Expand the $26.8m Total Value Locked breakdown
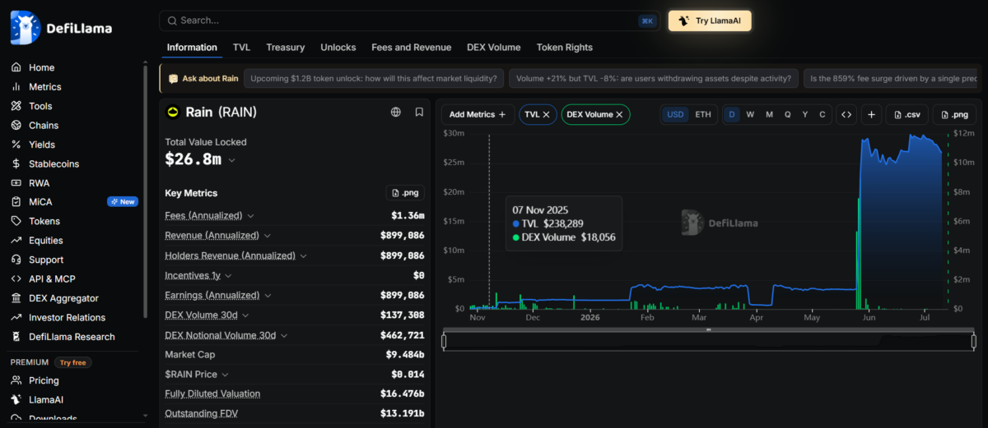Viewport: 988px width, 428px height. pos(231,161)
